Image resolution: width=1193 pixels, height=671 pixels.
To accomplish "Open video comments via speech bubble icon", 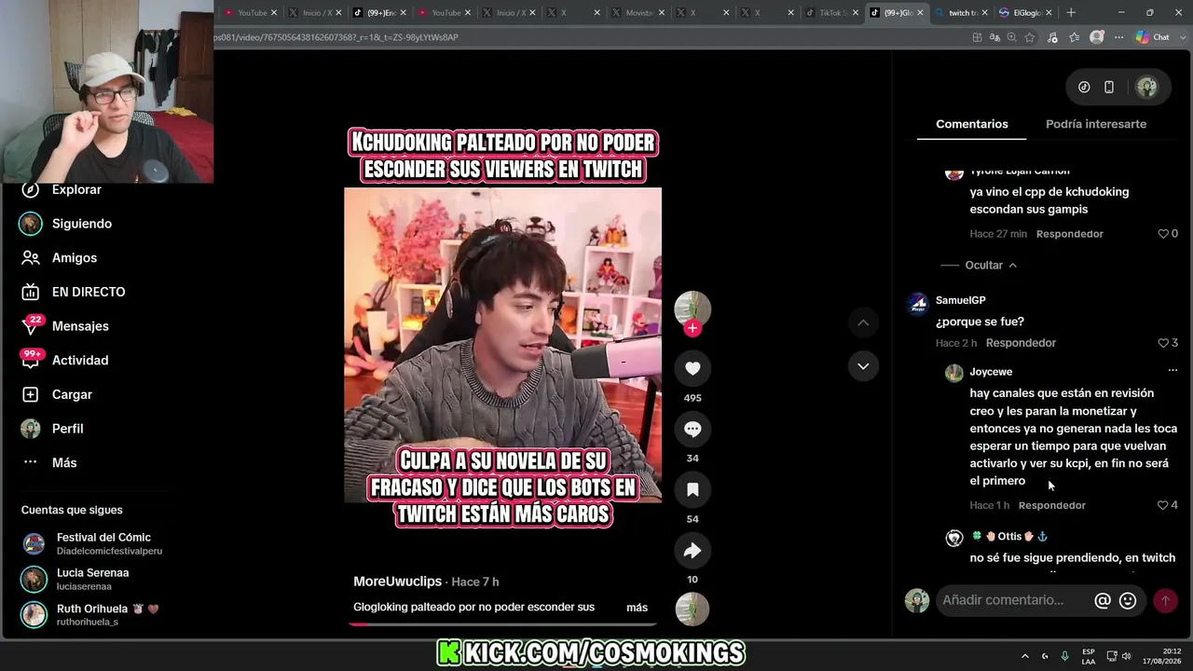I will (x=692, y=429).
